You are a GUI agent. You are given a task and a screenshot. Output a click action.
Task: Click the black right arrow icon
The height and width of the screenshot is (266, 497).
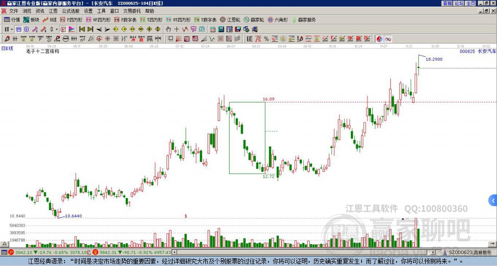point(107,30)
